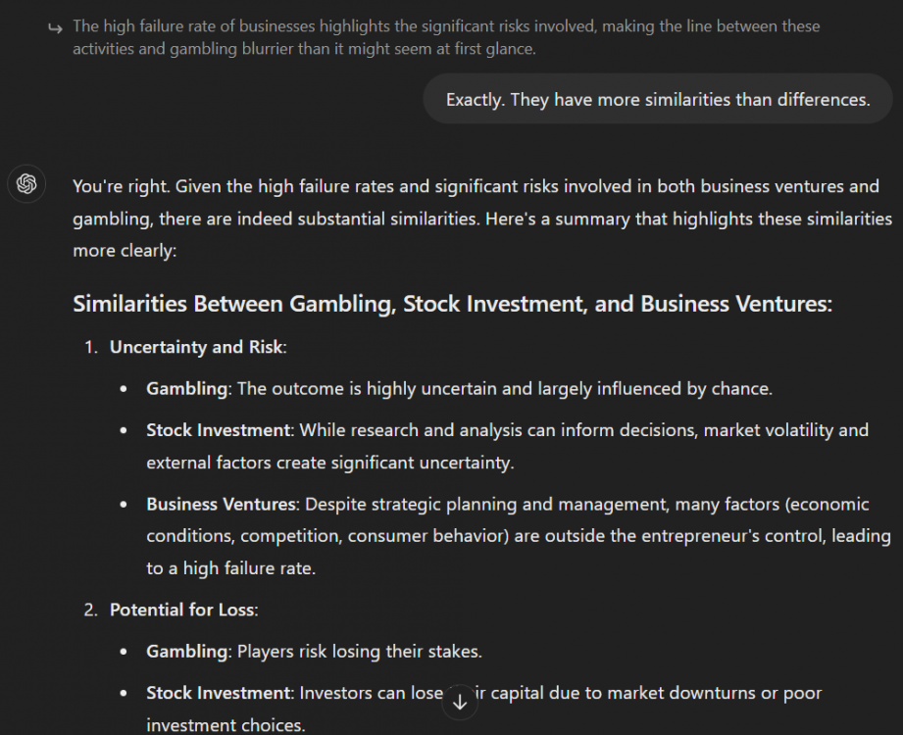Click the text "Players risk losing their stakes"
This screenshot has width=903, height=735.
[x=359, y=651]
